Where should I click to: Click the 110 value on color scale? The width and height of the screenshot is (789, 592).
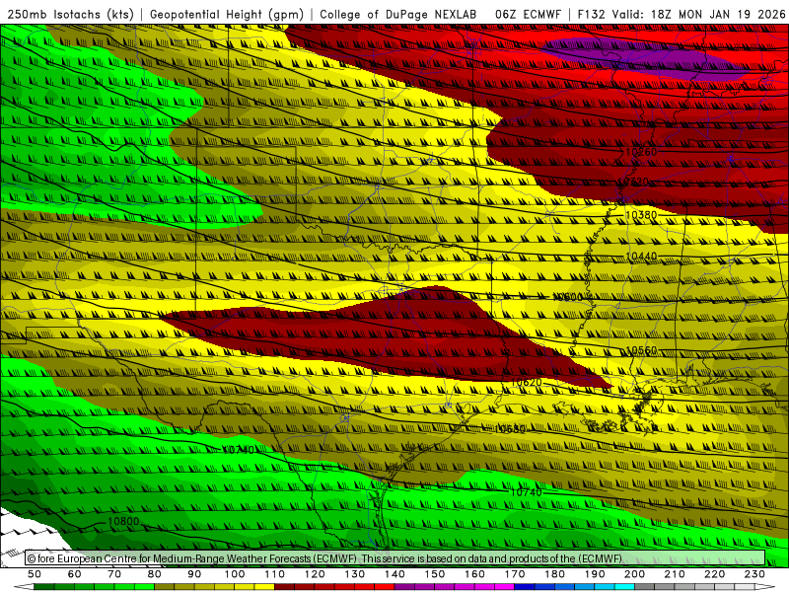point(275,574)
